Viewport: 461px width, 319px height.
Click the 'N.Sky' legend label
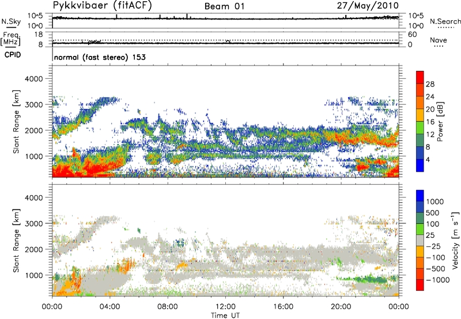pyautogui.click(x=11, y=21)
